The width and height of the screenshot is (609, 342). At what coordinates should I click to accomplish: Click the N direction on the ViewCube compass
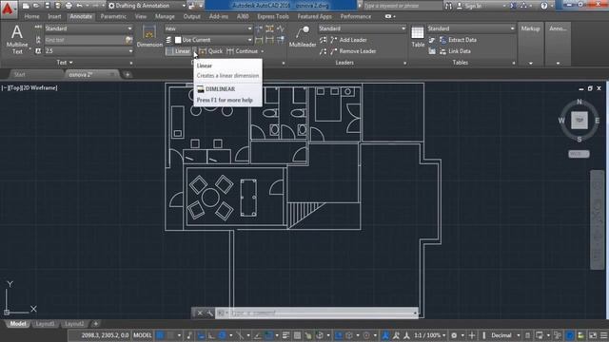click(580, 102)
